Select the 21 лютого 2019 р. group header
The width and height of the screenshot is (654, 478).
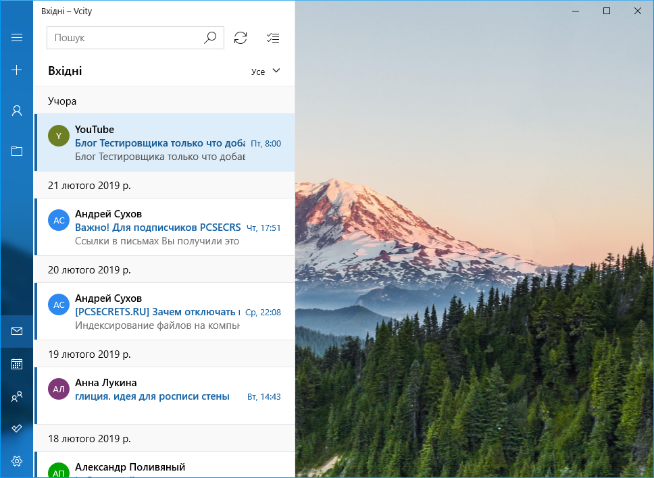[x=164, y=185]
